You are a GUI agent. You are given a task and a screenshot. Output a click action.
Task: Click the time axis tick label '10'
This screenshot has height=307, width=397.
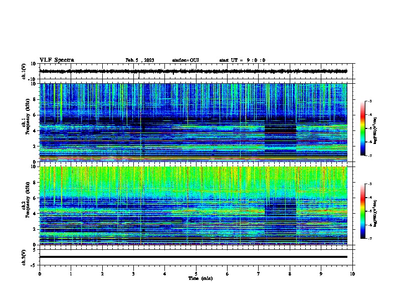[352, 274]
